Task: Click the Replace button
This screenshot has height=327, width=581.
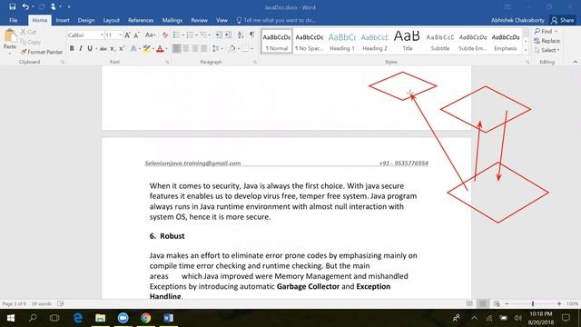Action: tap(547, 41)
